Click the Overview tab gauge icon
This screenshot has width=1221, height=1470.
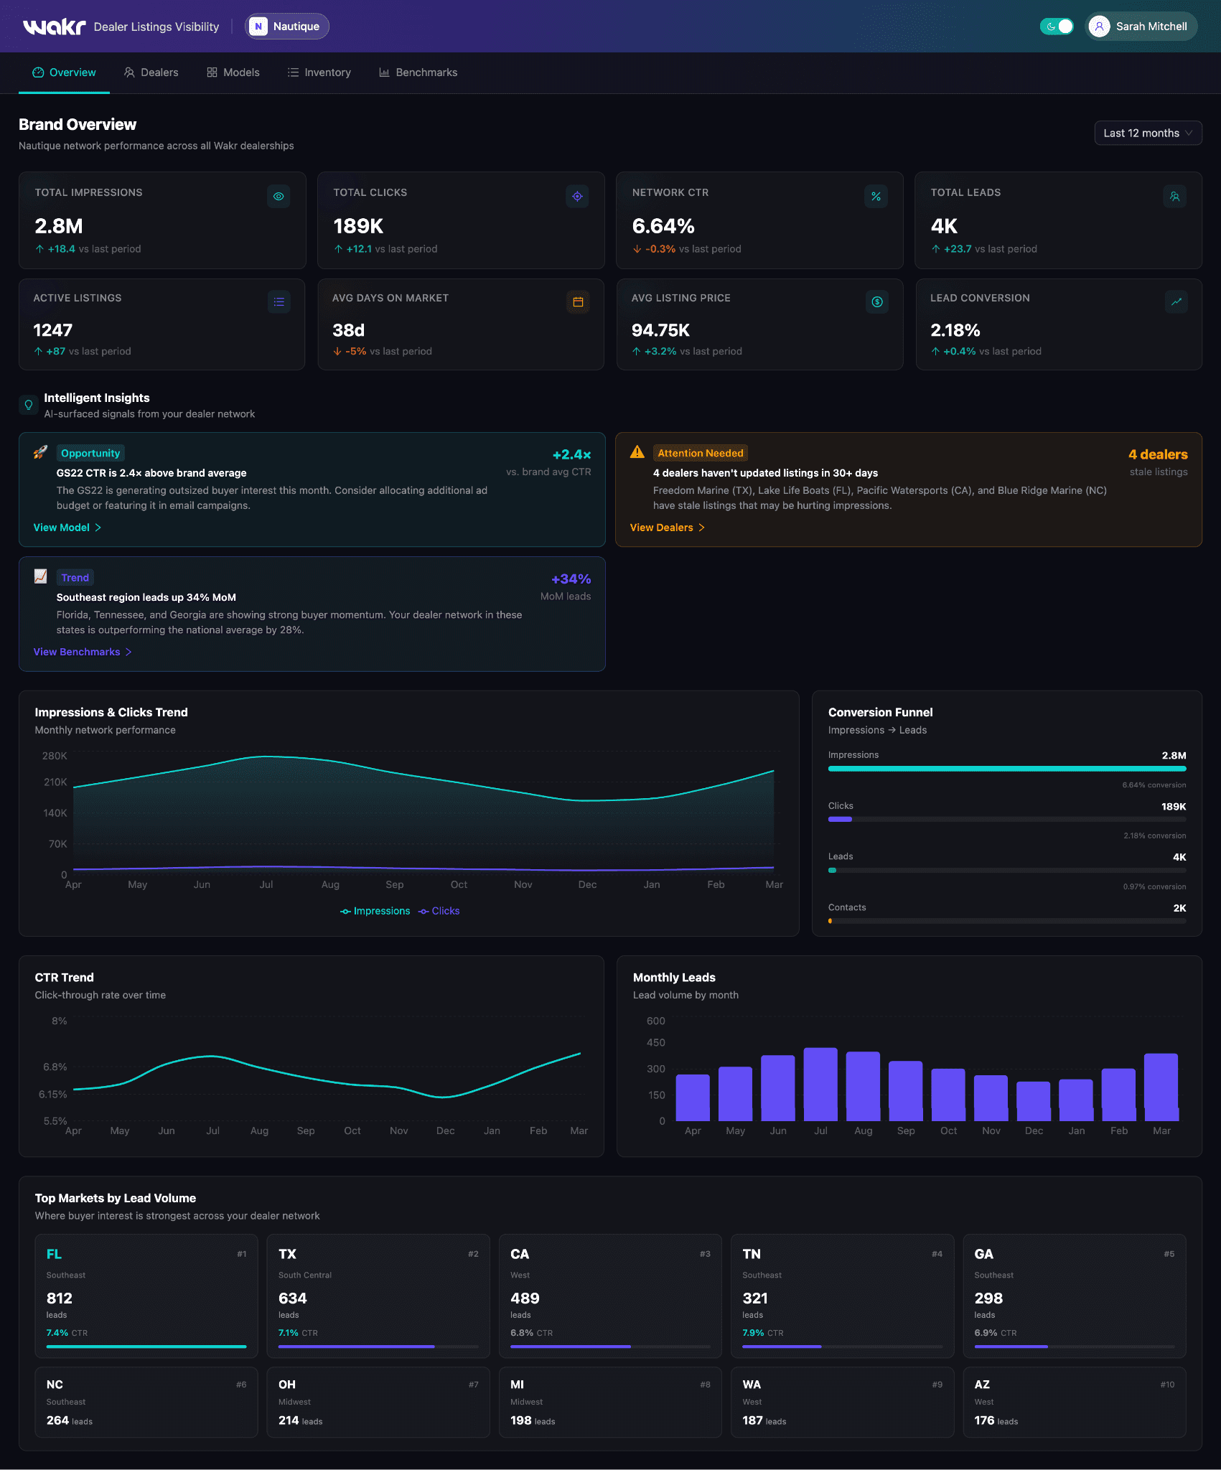(x=38, y=72)
